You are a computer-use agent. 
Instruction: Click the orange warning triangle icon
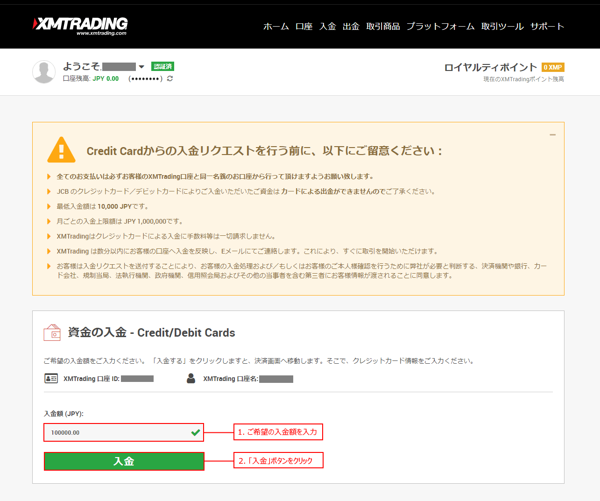point(61,150)
